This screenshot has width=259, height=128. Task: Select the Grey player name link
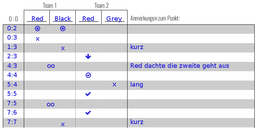coord(114,19)
